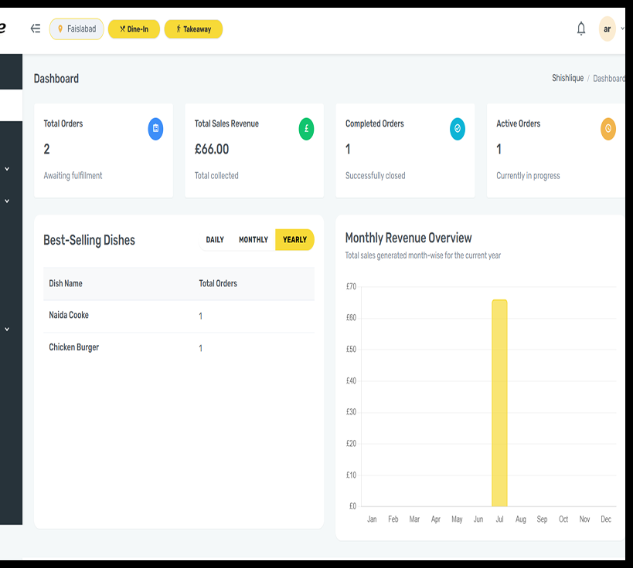Viewport: 633px width, 568px height.
Task: Select the Yearly tab
Action: point(294,240)
